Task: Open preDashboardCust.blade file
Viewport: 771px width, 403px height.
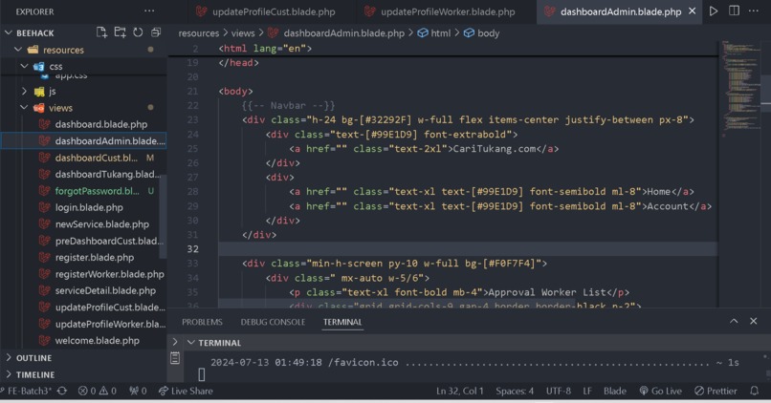Action: tap(109, 241)
